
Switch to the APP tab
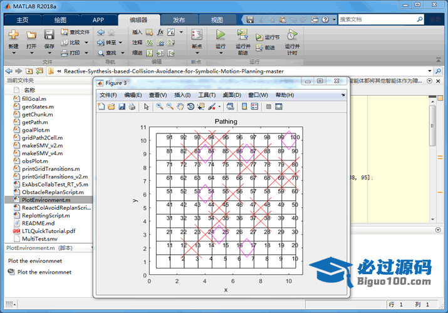click(98, 20)
